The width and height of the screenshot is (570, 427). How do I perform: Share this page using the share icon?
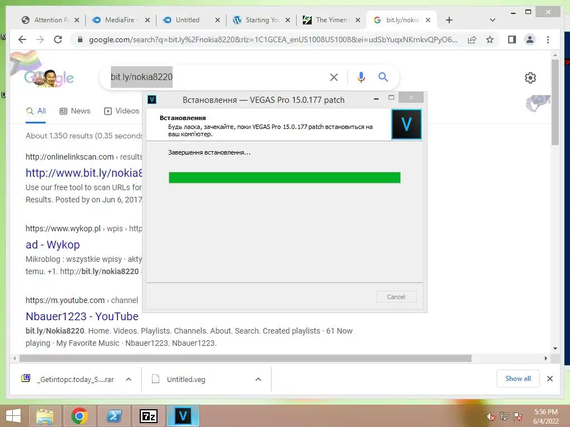[472, 39]
